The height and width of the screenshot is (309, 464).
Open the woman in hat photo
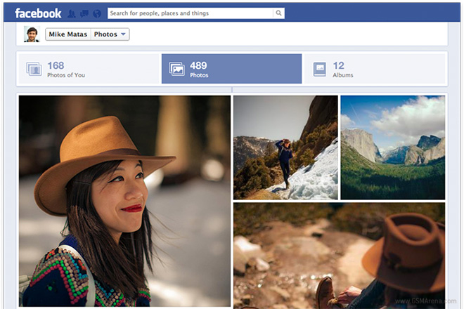[x=124, y=201]
